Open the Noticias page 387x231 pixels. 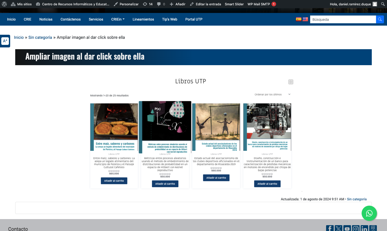[x=46, y=19]
